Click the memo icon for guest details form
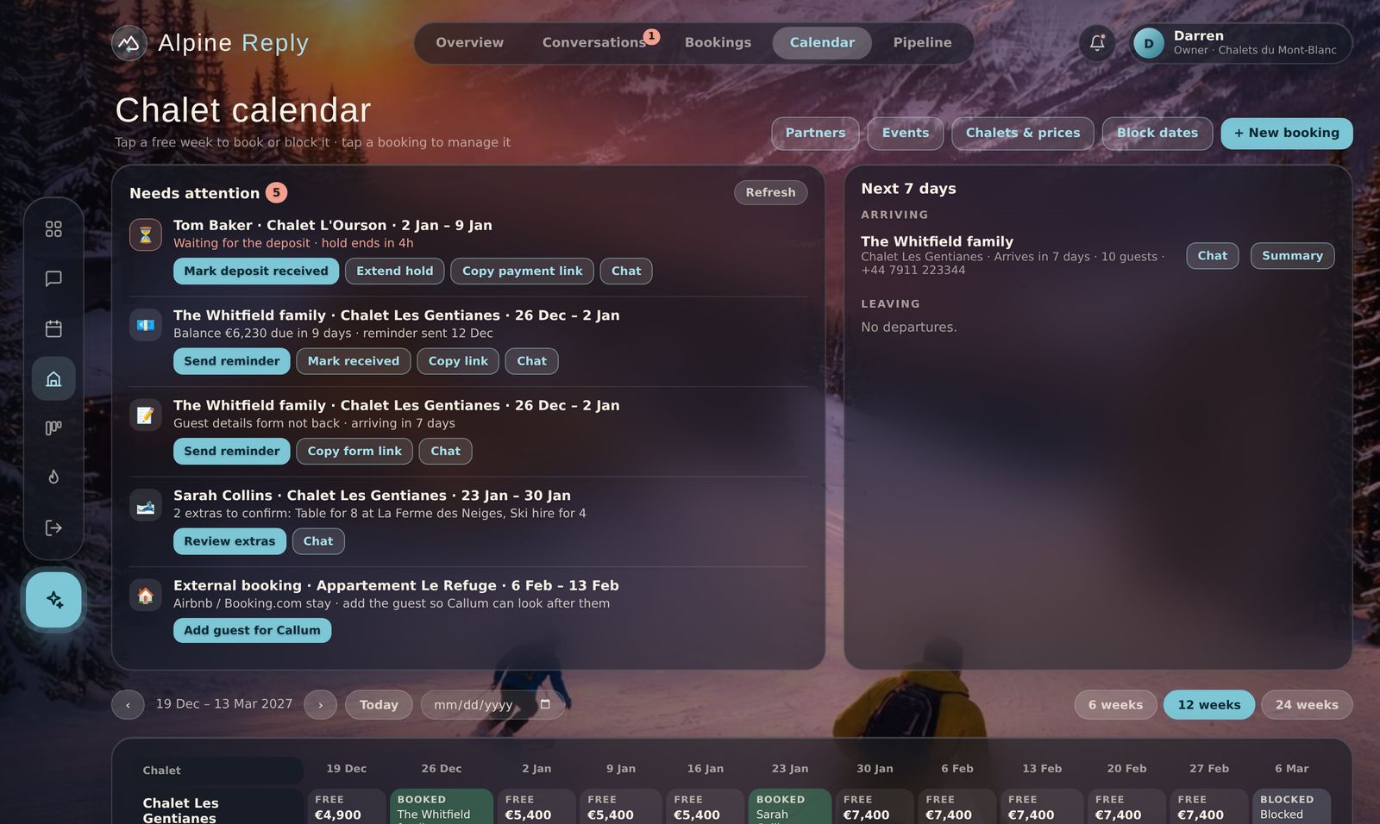 click(146, 415)
